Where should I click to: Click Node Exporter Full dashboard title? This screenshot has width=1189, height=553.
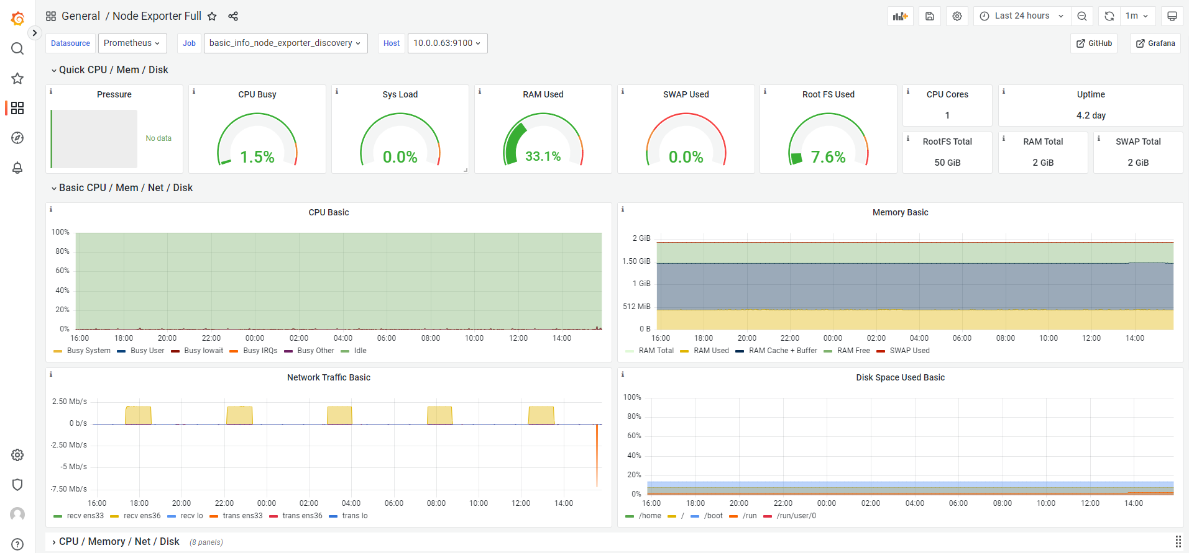point(157,16)
